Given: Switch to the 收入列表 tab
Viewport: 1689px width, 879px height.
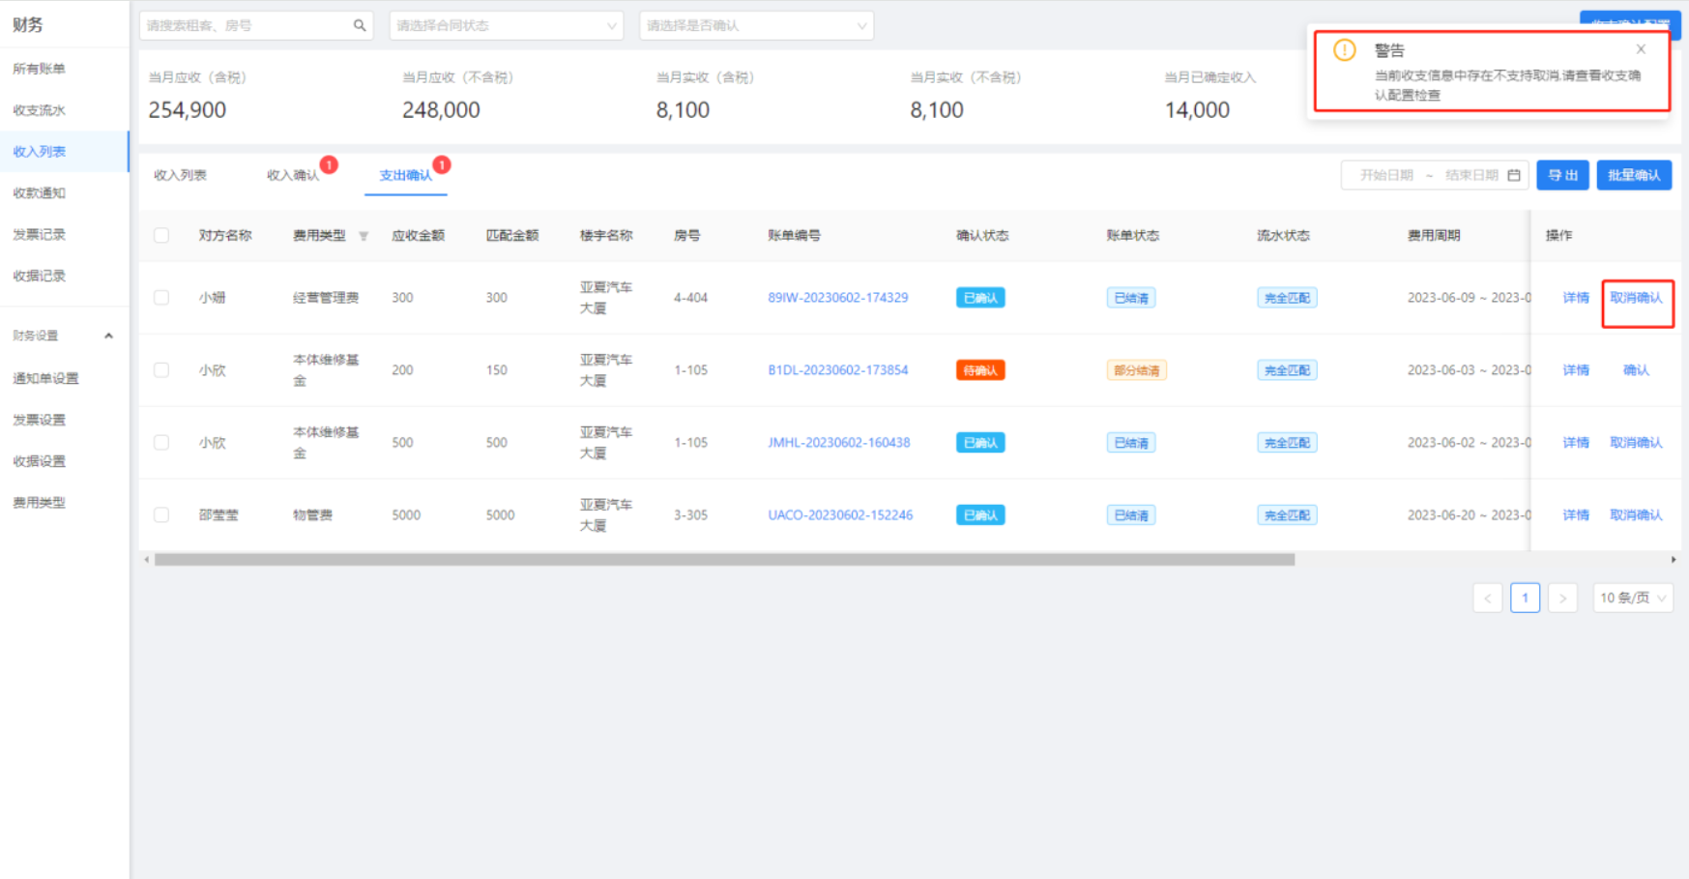Looking at the screenshot, I should click(x=181, y=175).
